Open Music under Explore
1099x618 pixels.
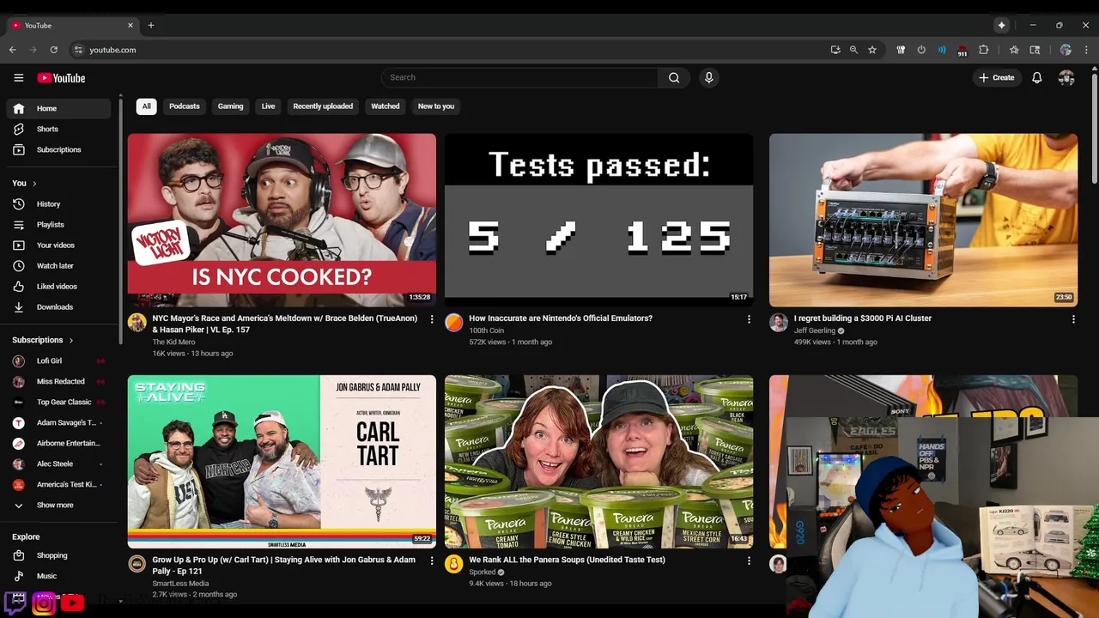pyautogui.click(x=58, y=576)
